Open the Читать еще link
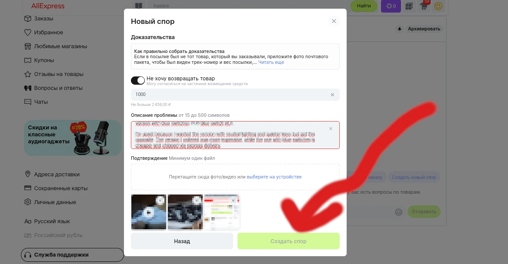 [271, 62]
